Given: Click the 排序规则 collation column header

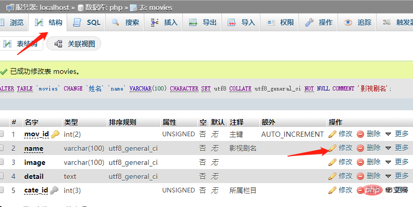Looking at the screenshot, I should click(x=122, y=122).
